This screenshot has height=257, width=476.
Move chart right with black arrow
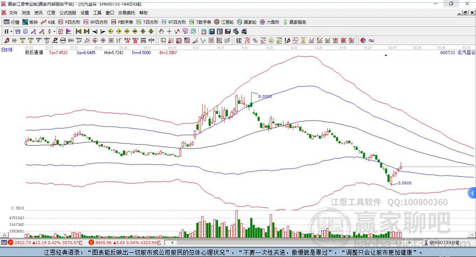point(103,32)
